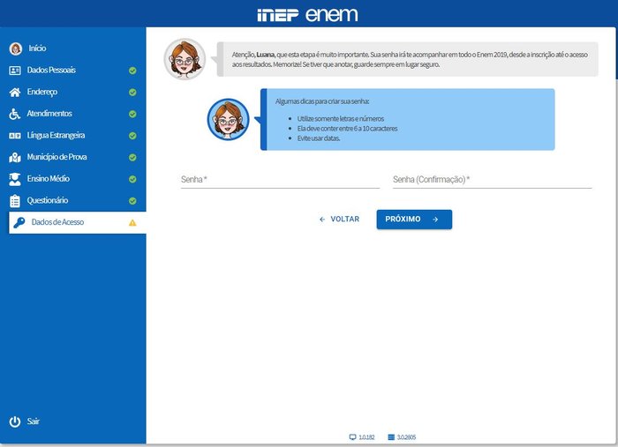The image size is (618, 447).
Task: Click the green check next to Questionário
Action: pos(132,201)
